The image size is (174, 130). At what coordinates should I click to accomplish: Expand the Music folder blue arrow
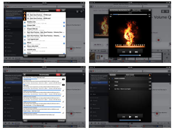coord(64,43)
